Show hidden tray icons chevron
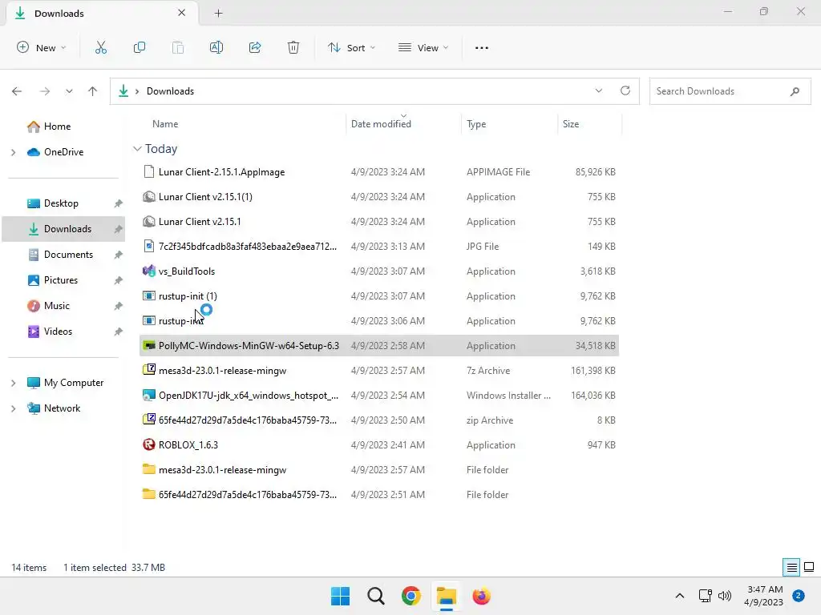Viewport: 821px width, 615px height. point(680,596)
